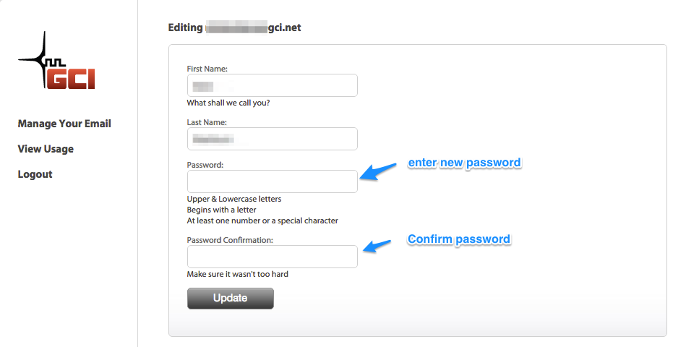The height and width of the screenshot is (347, 686).
Task: Select the Password input box
Action: pos(272,181)
